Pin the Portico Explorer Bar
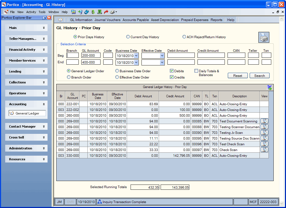 pyautogui.click(x=44, y=18)
